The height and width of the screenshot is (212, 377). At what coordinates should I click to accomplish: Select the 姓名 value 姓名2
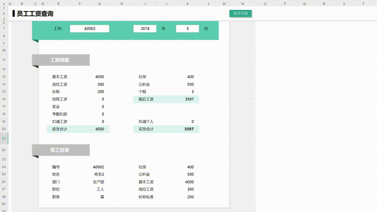click(x=99, y=175)
